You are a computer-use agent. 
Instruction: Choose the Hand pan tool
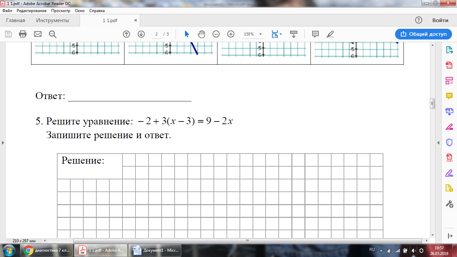[201, 34]
